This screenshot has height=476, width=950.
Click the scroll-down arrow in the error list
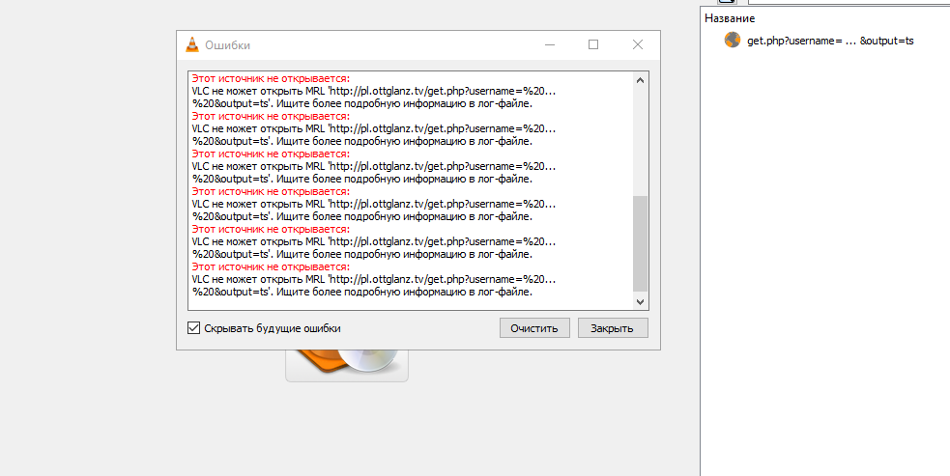[x=641, y=301]
